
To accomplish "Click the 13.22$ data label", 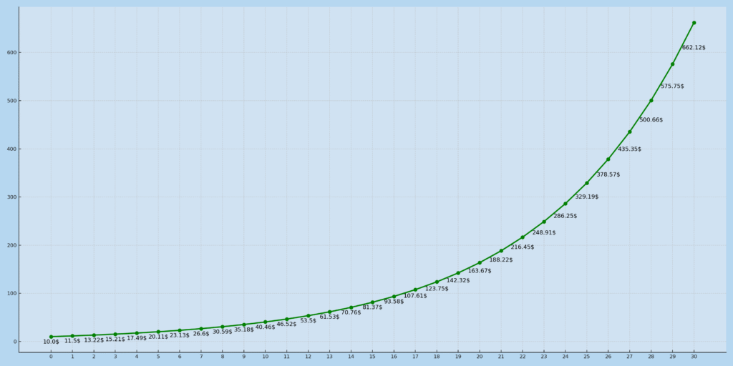I will pos(94,340).
